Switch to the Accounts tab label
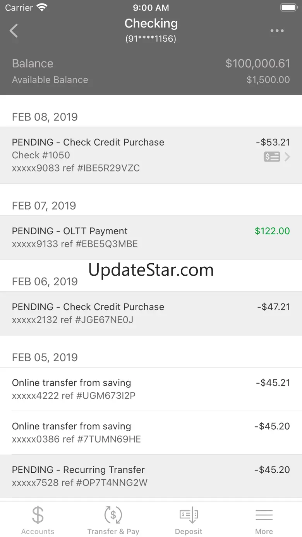 38,532
